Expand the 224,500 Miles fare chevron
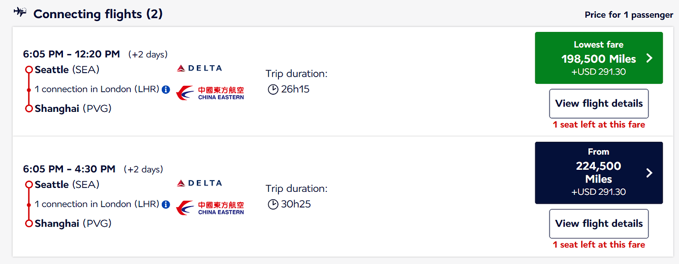The height and width of the screenshot is (264, 679). point(649,173)
